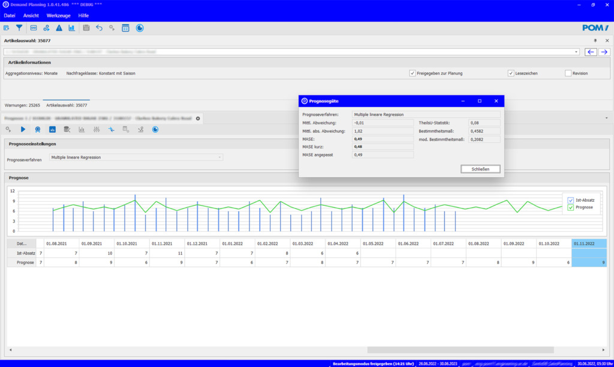The width and height of the screenshot is (614, 367).
Task: Enable the Revision checkbox
Action: 568,73
